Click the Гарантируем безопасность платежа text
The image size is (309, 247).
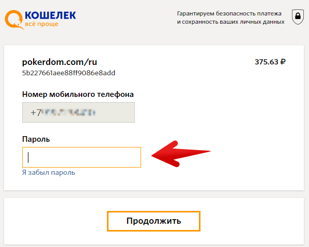[229, 13]
